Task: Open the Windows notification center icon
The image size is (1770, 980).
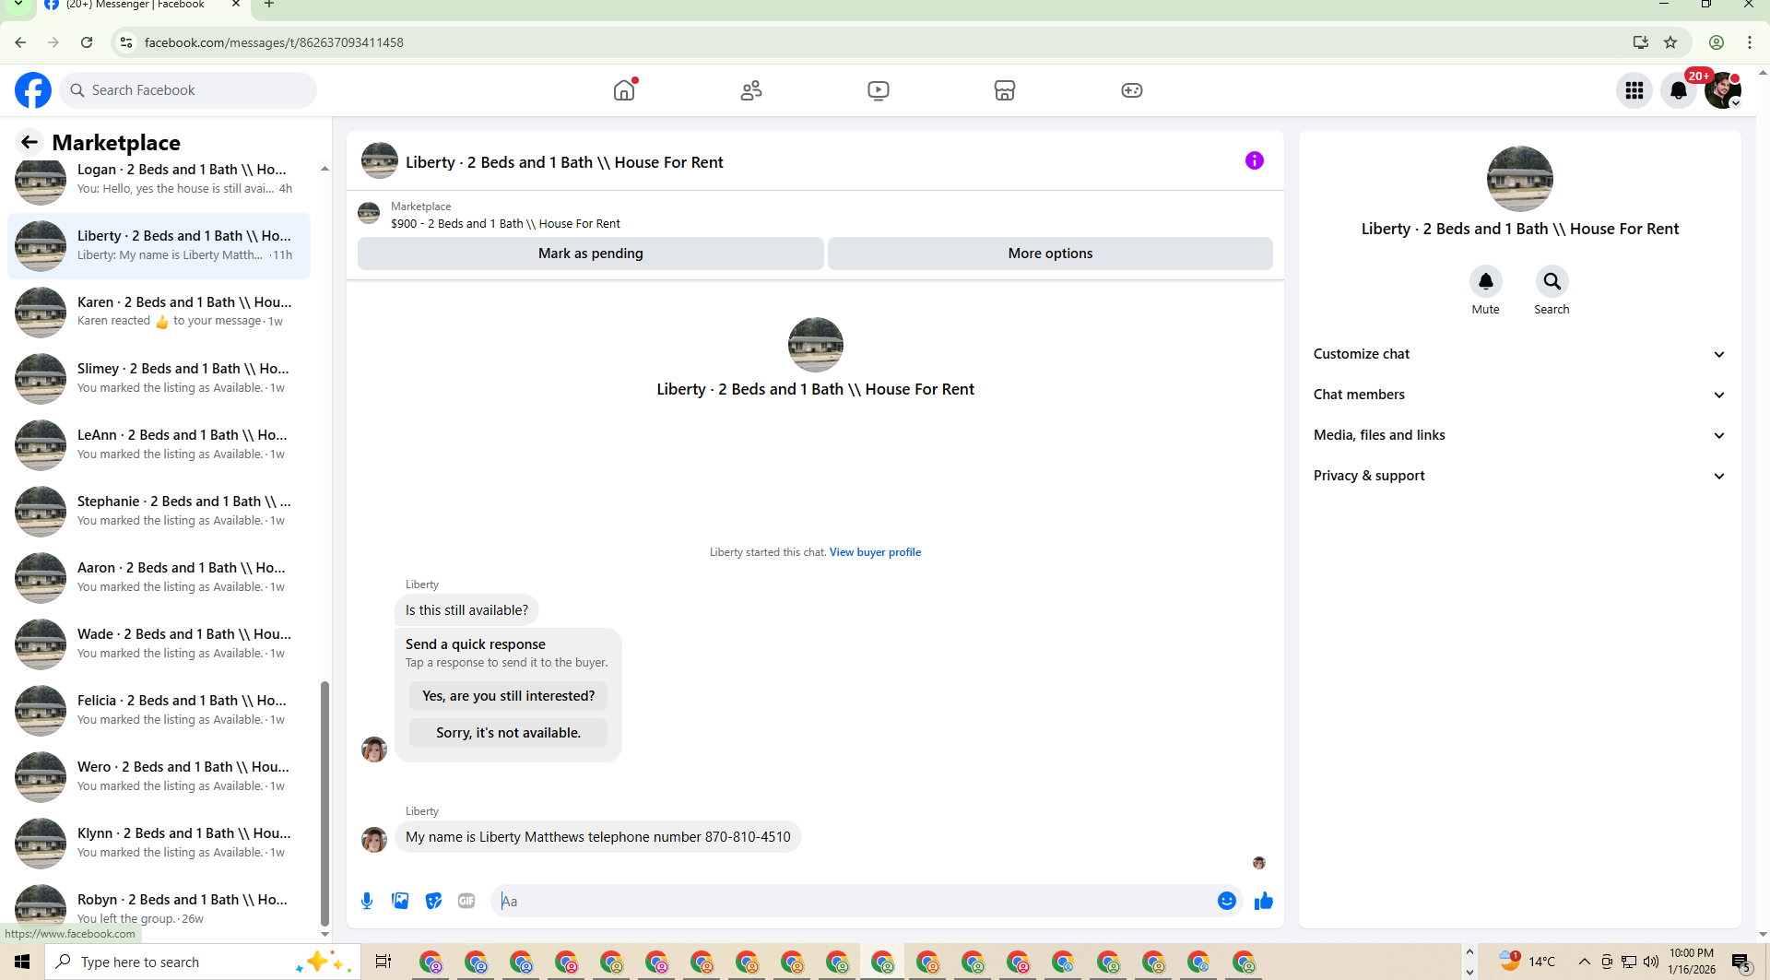Action: pyautogui.click(x=1740, y=962)
